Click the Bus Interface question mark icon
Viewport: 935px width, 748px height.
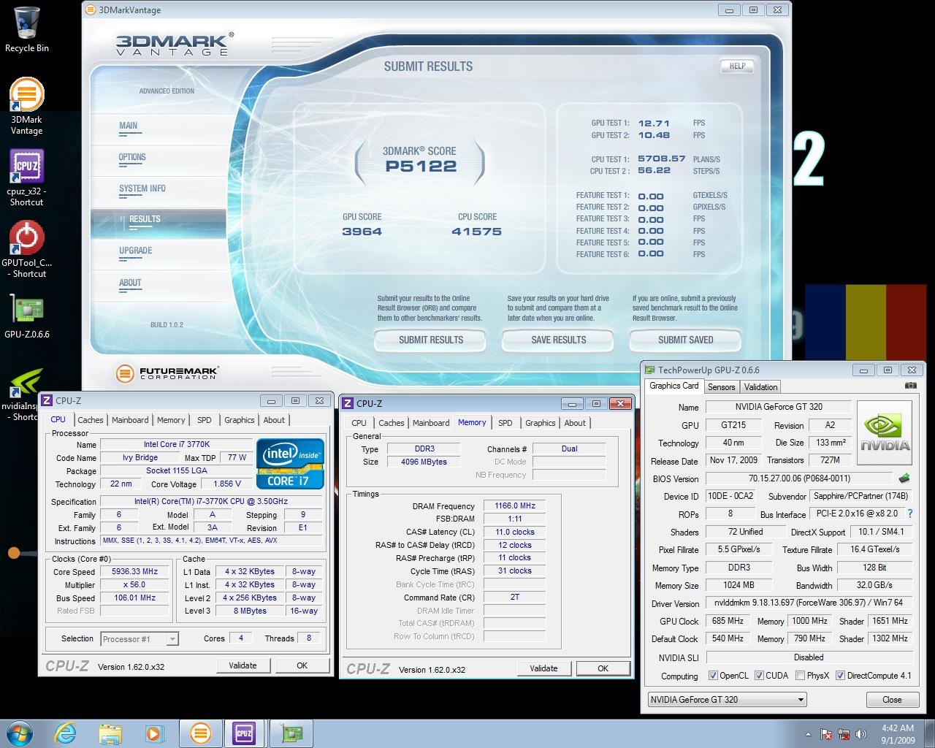pyautogui.click(x=910, y=514)
